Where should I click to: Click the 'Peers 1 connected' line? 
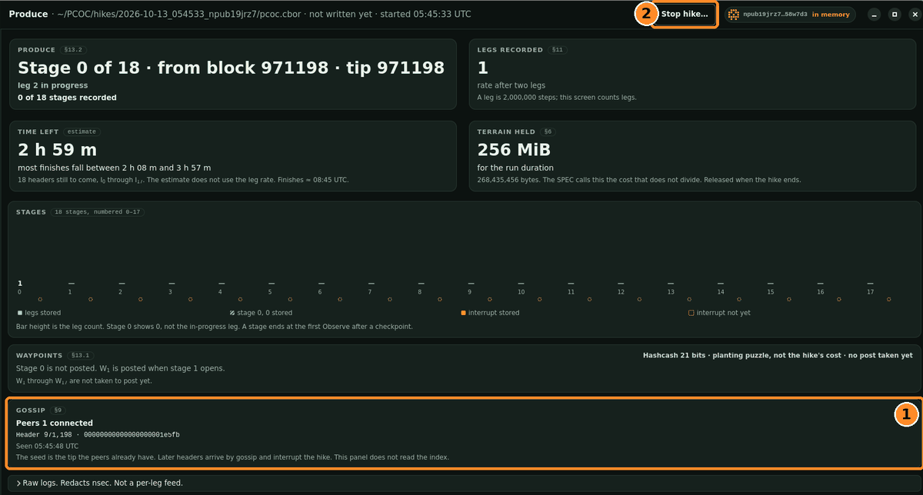(x=55, y=423)
